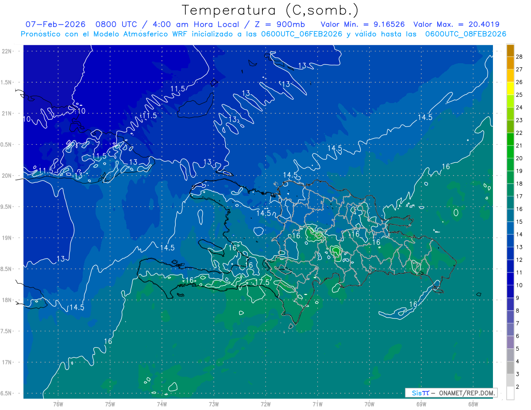Image resolution: width=531 pixels, height=410 pixels.
Task: Pick the white swatch at the color scale bottom
Action: tap(510, 393)
